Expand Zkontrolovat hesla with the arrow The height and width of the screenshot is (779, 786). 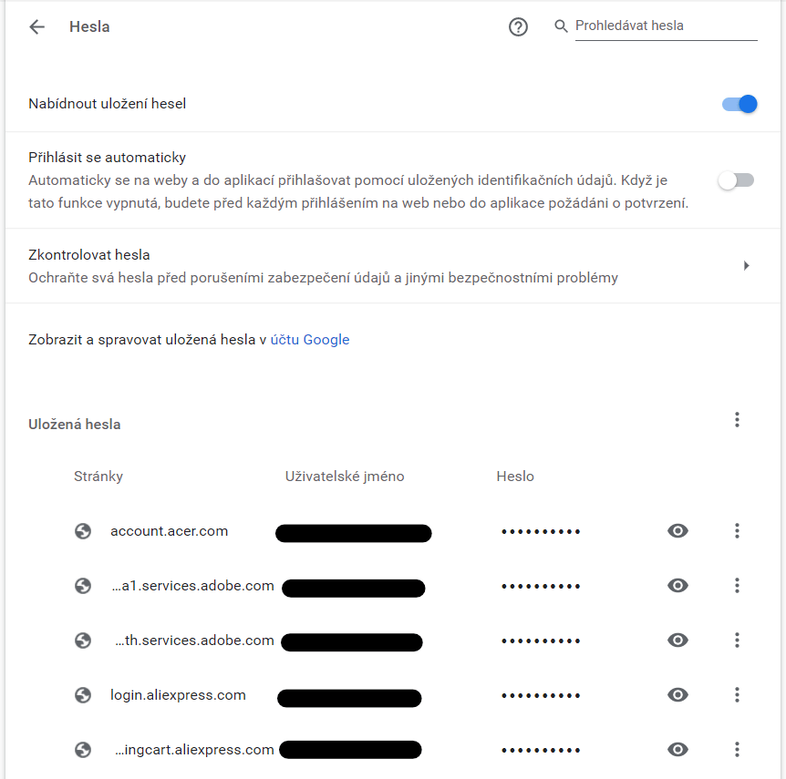point(747,265)
